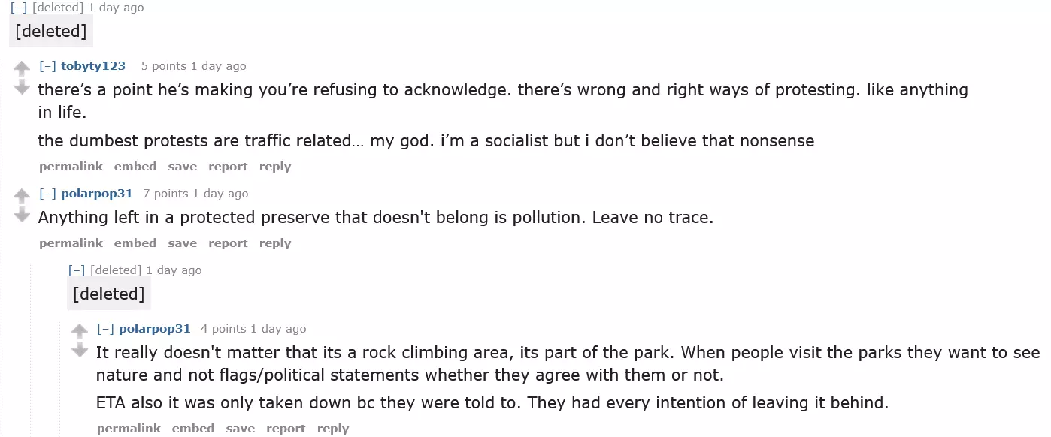
Task: Collapse polarpop31's 4-point nested reply
Action: pyautogui.click(x=106, y=329)
